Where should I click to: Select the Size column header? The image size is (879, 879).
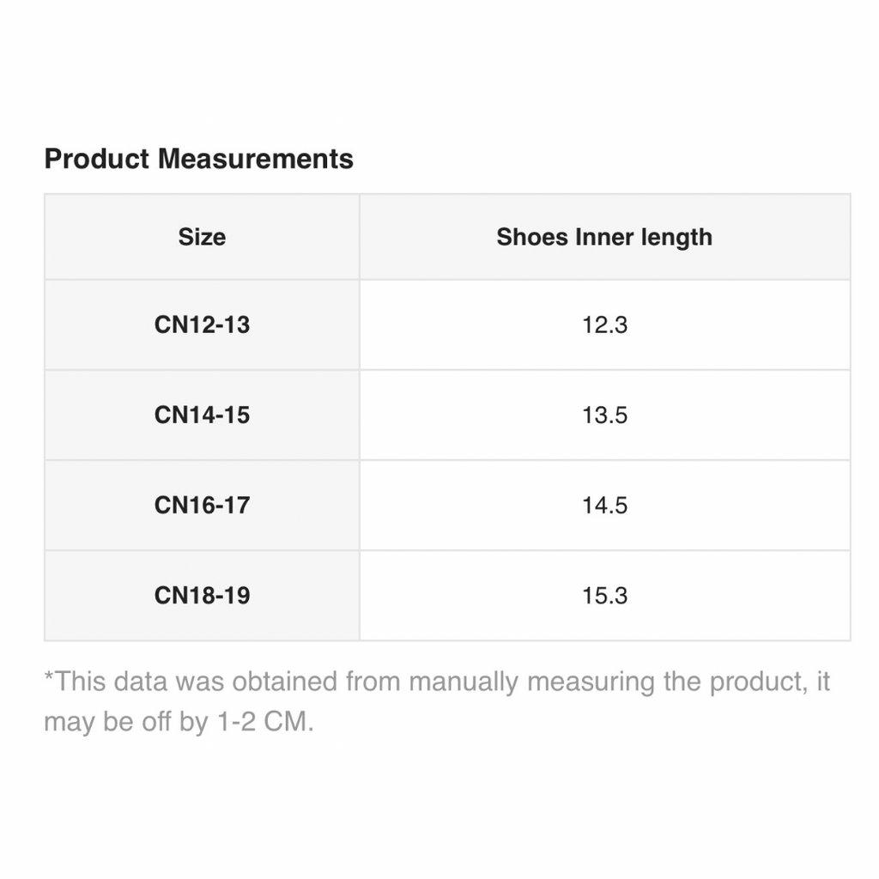pos(202,237)
